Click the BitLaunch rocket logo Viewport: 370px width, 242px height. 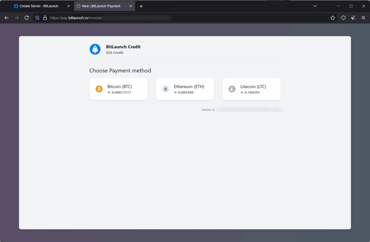(95, 49)
